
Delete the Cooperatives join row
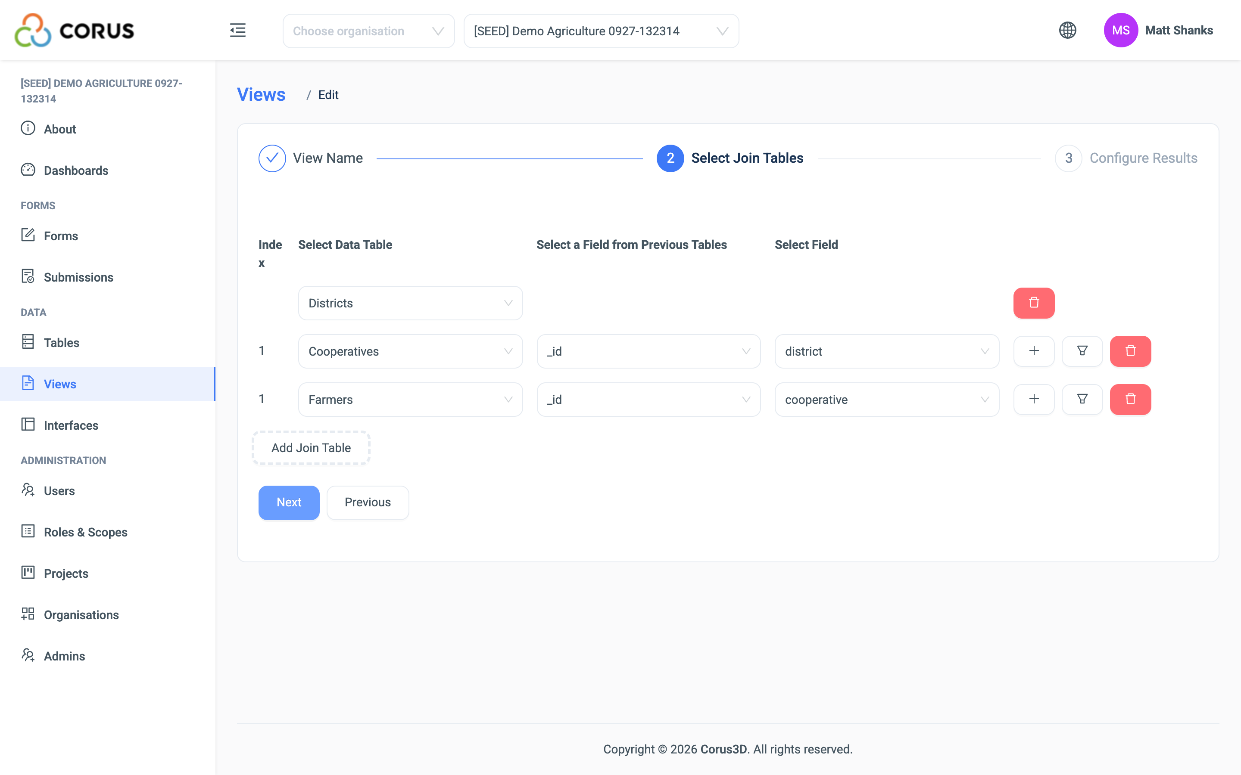pyautogui.click(x=1130, y=351)
